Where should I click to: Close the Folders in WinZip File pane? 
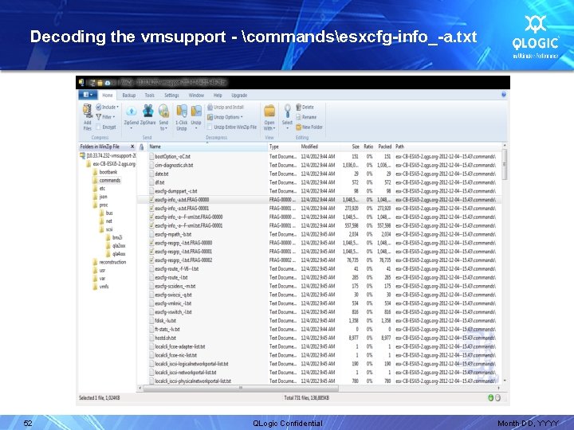pyautogui.click(x=132, y=147)
